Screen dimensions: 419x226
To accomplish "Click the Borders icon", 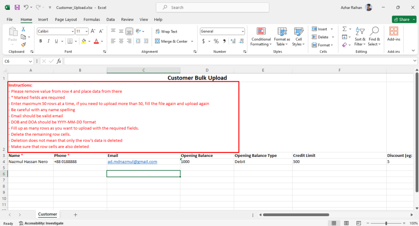I will coord(70,41).
